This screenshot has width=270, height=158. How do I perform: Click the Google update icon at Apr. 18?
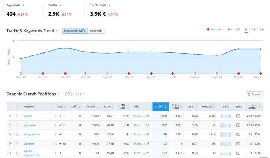108,74
